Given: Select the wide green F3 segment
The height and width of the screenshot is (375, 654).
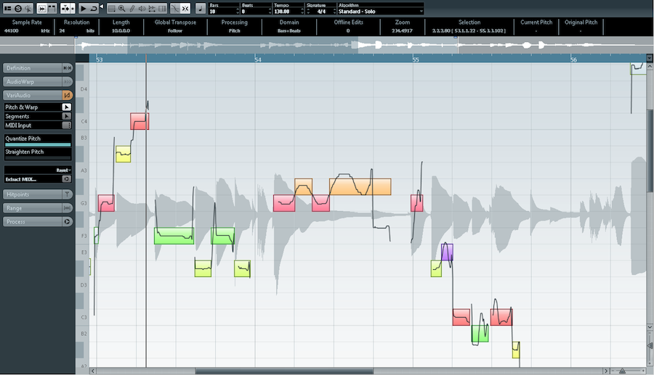Looking at the screenshot, I should pos(174,236).
